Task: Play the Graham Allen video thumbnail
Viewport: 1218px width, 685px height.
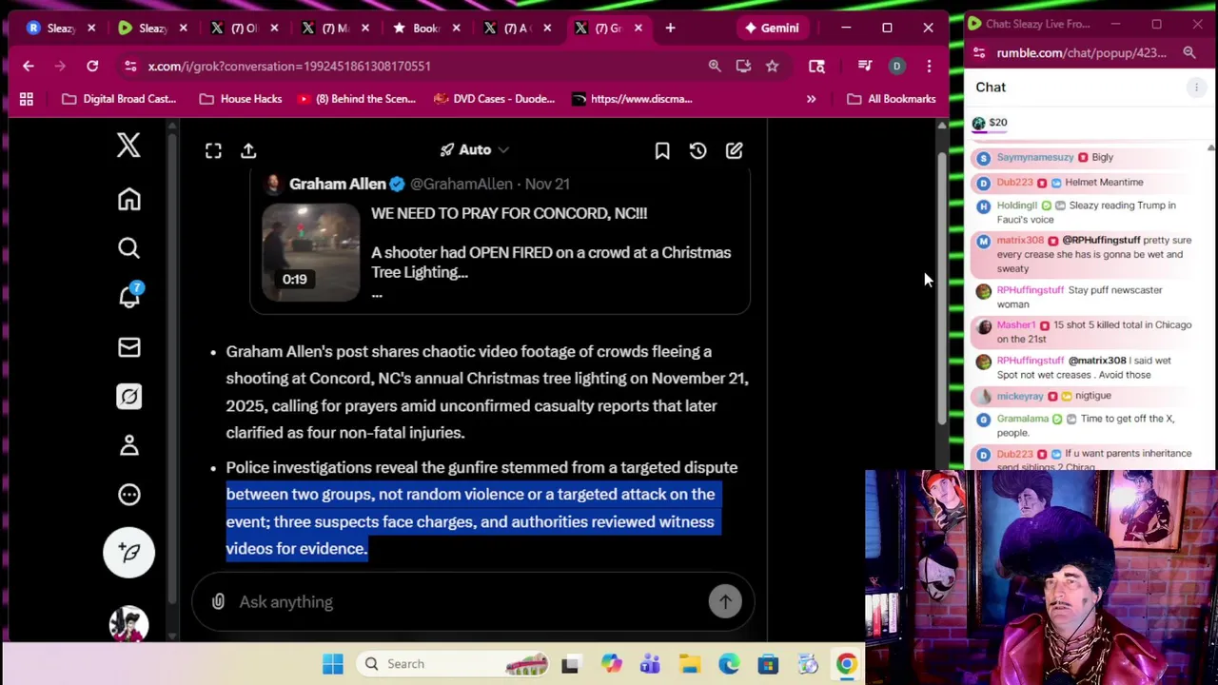Action: (x=311, y=252)
